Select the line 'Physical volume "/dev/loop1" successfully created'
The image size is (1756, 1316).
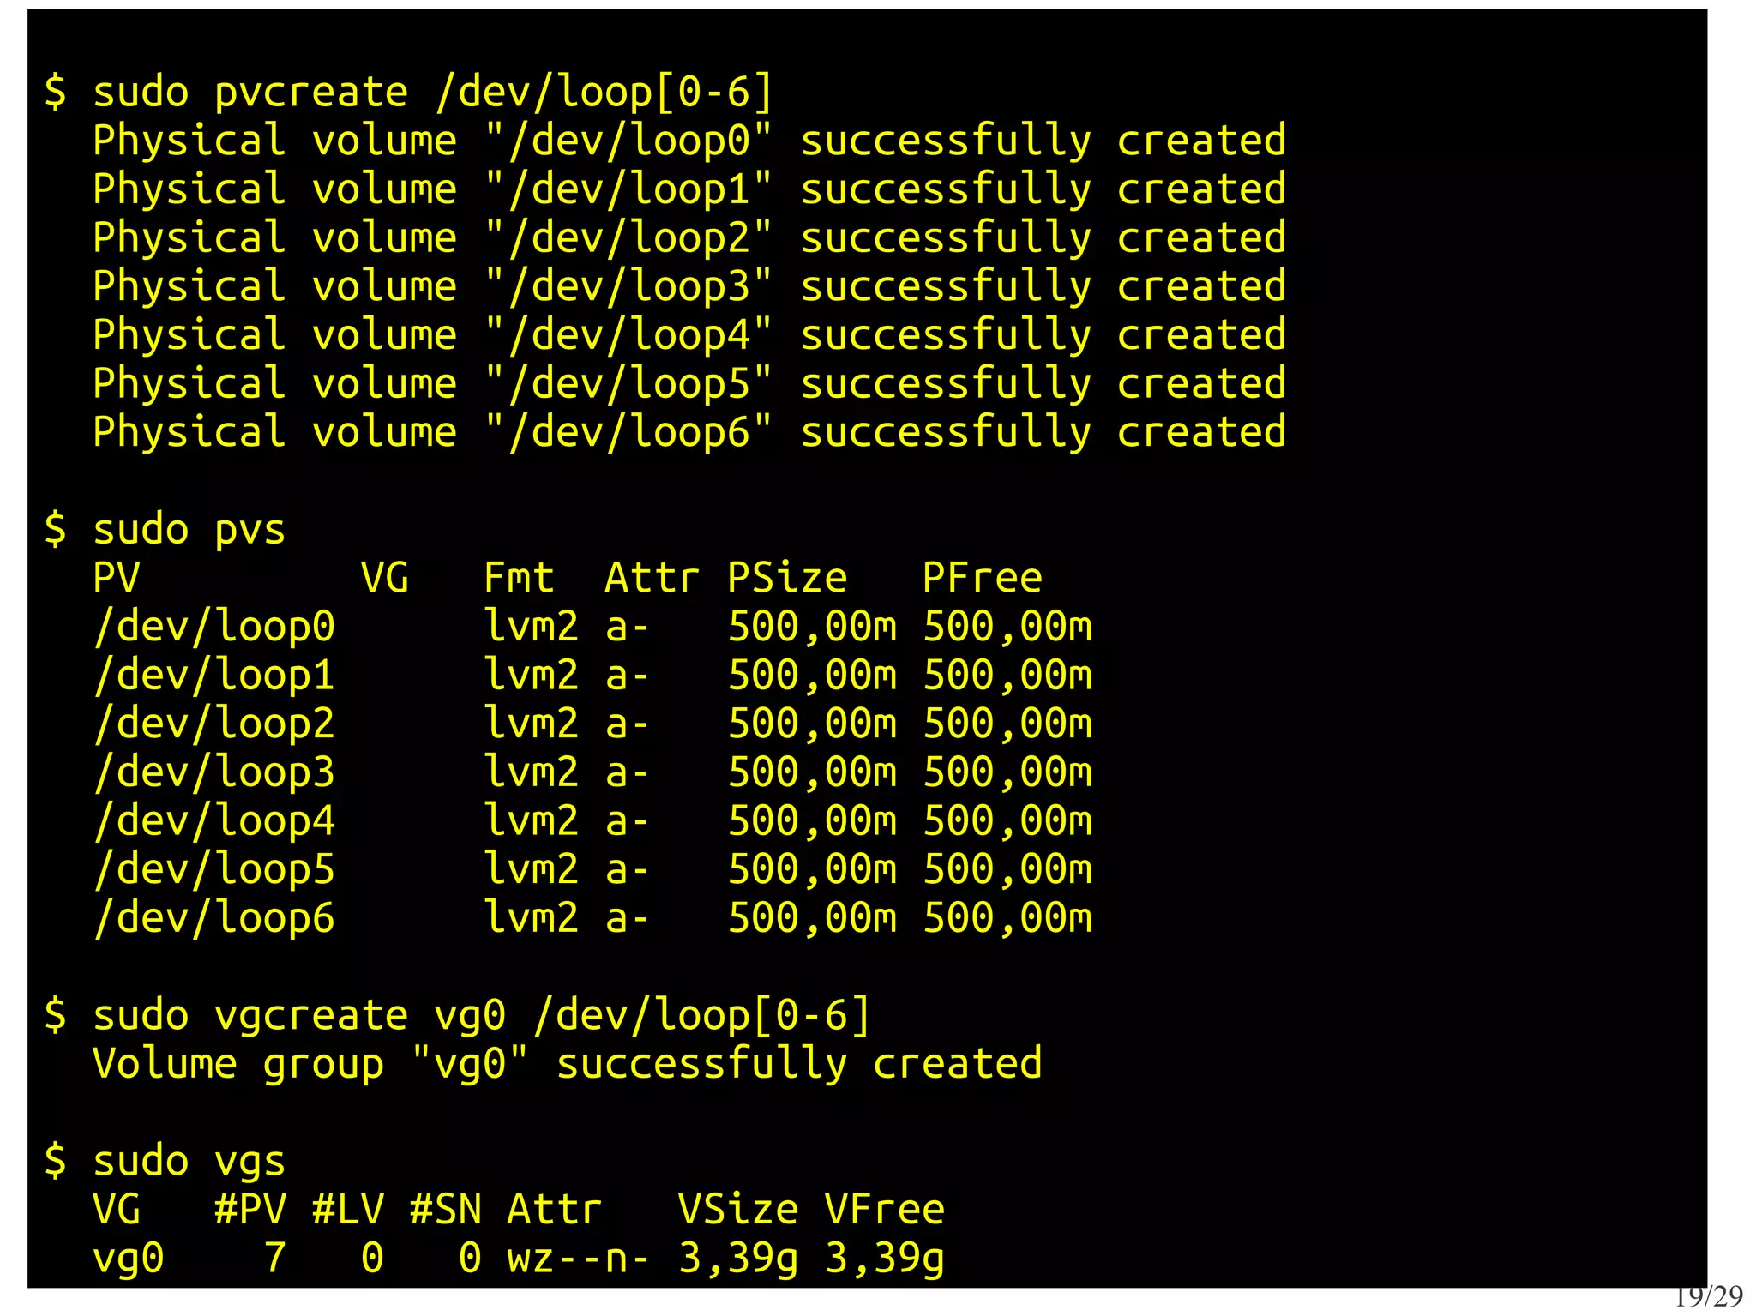(689, 189)
